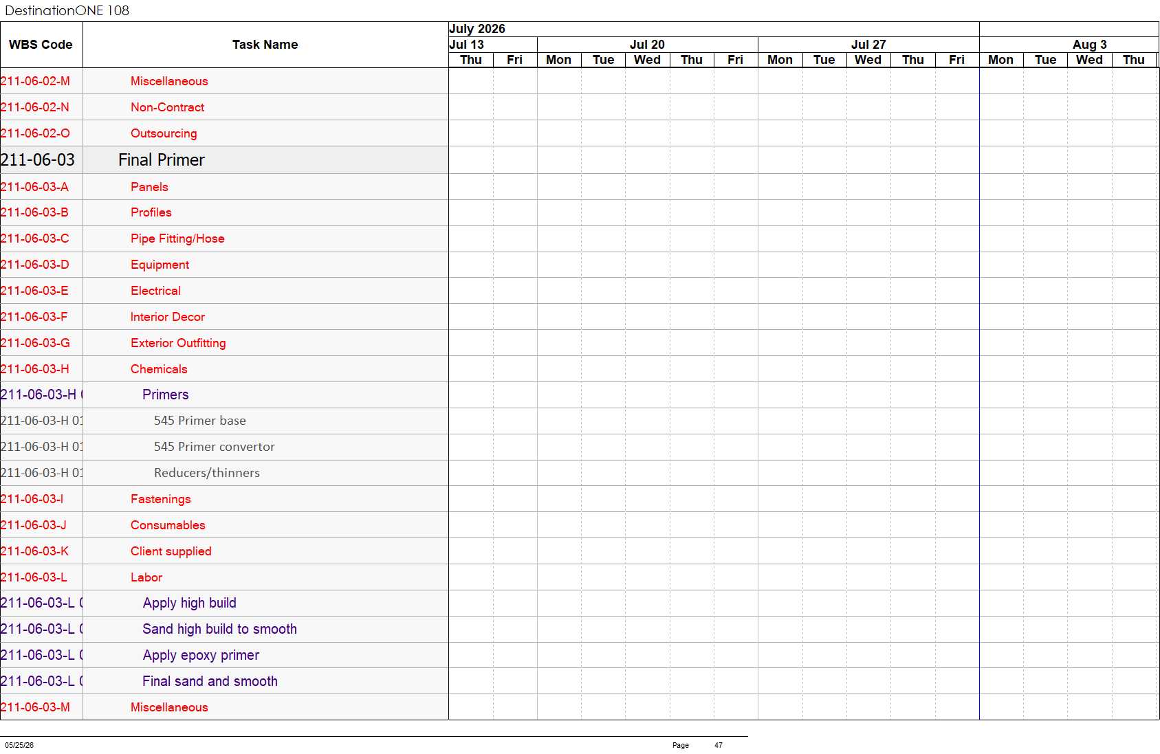Click WBS code 211-06-03-J
The width and height of the screenshot is (1160, 754).
coord(34,525)
